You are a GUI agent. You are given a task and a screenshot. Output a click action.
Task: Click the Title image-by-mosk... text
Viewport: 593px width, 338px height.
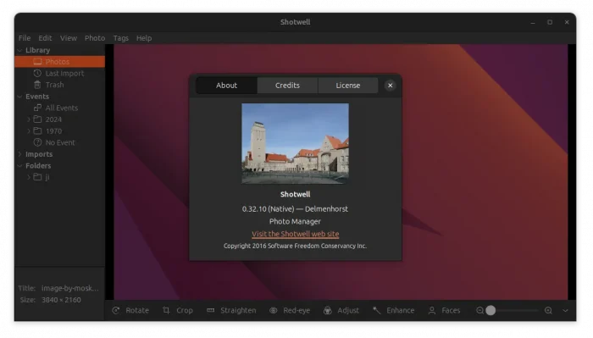point(70,288)
